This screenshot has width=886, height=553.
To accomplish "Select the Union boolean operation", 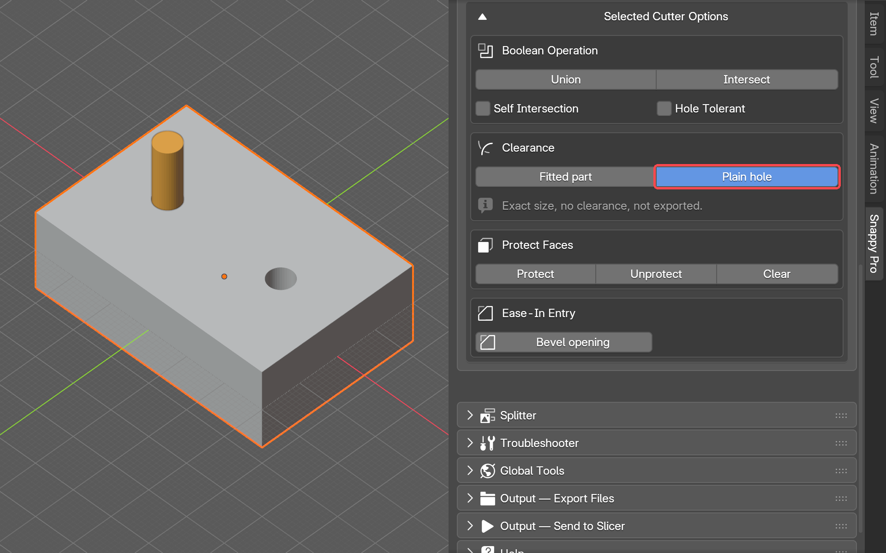I will (x=566, y=80).
